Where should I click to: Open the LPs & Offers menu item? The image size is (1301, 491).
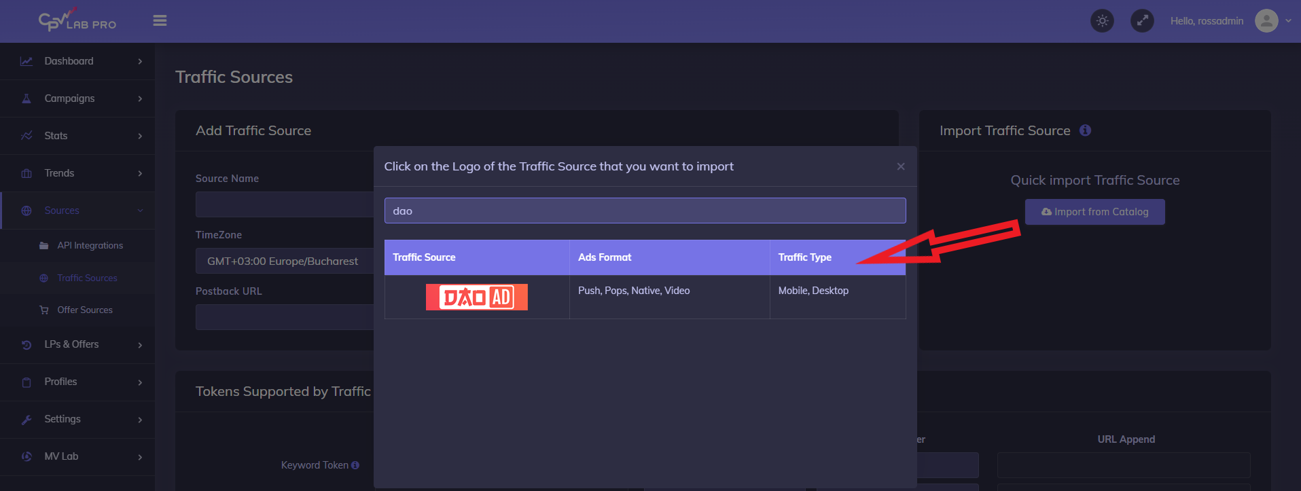(77, 345)
